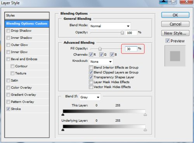194x143 pixels.
Task: Click the white Underlying Layer slider triangle
Action: coord(145,130)
